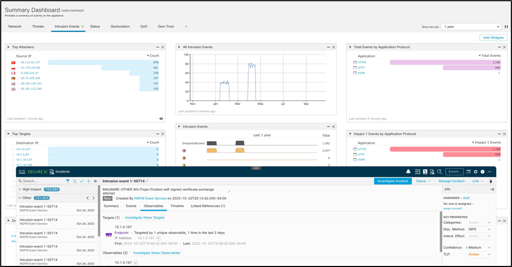This screenshot has width=512, height=267.
Task: Open the SecureX apps grid launcher
Action: pos(418,171)
